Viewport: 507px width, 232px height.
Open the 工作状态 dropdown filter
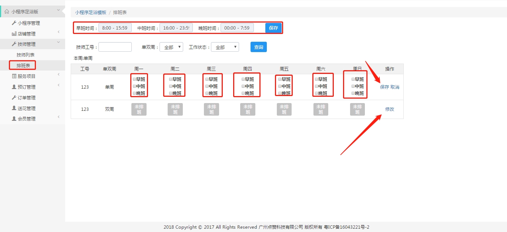(225, 47)
